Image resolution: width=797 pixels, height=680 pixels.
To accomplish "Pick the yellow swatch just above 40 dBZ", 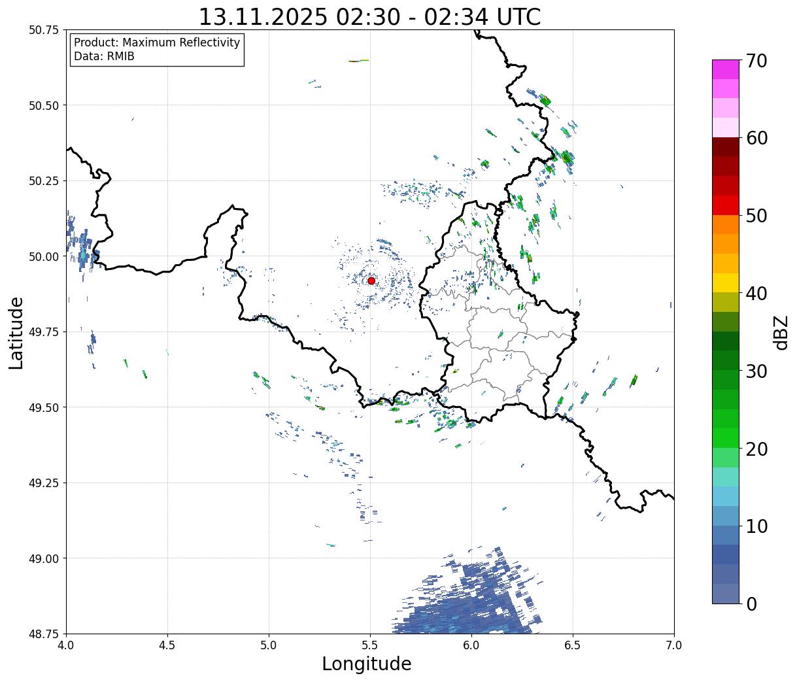I will click(x=725, y=282).
